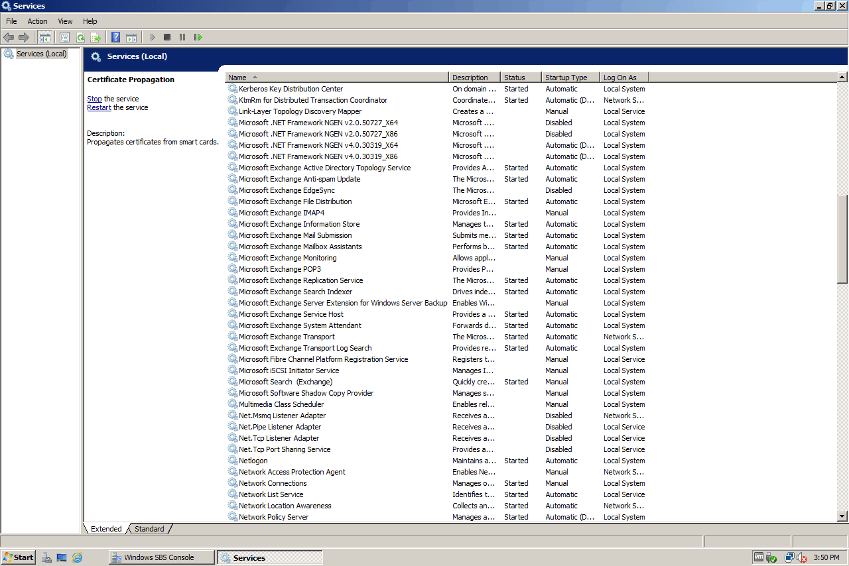Click the Stop the service link
The width and height of the screenshot is (849, 566).
[x=94, y=99]
